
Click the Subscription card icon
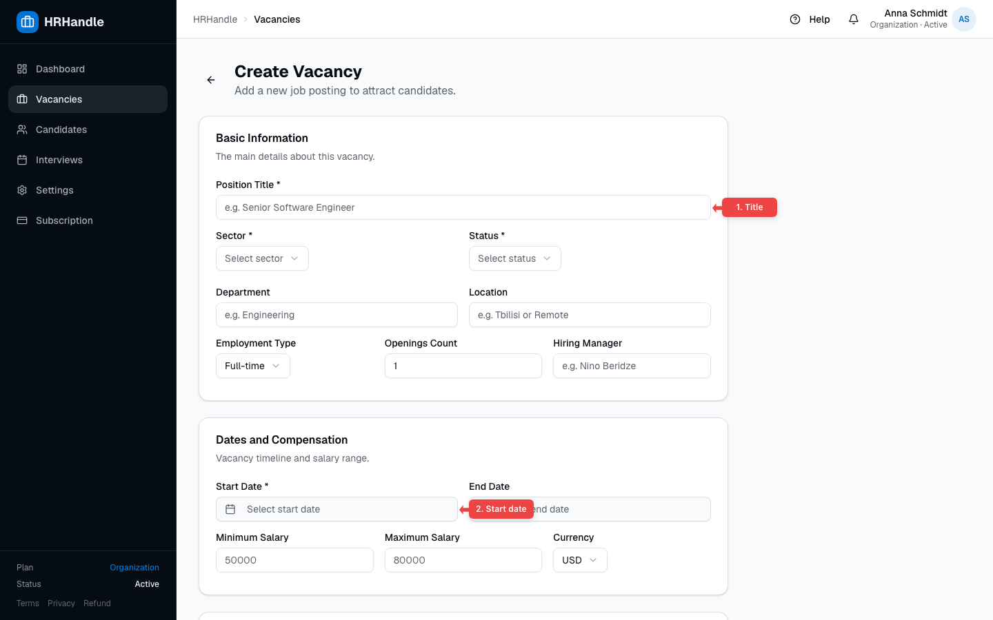pos(22,220)
